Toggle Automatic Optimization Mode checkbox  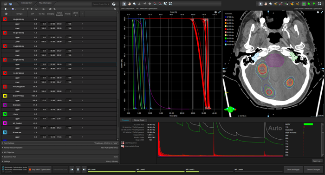click(x=3, y=167)
